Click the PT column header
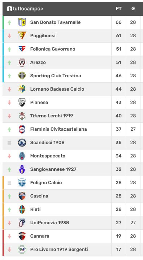The height and width of the screenshot is (260, 143). (x=118, y=9)
